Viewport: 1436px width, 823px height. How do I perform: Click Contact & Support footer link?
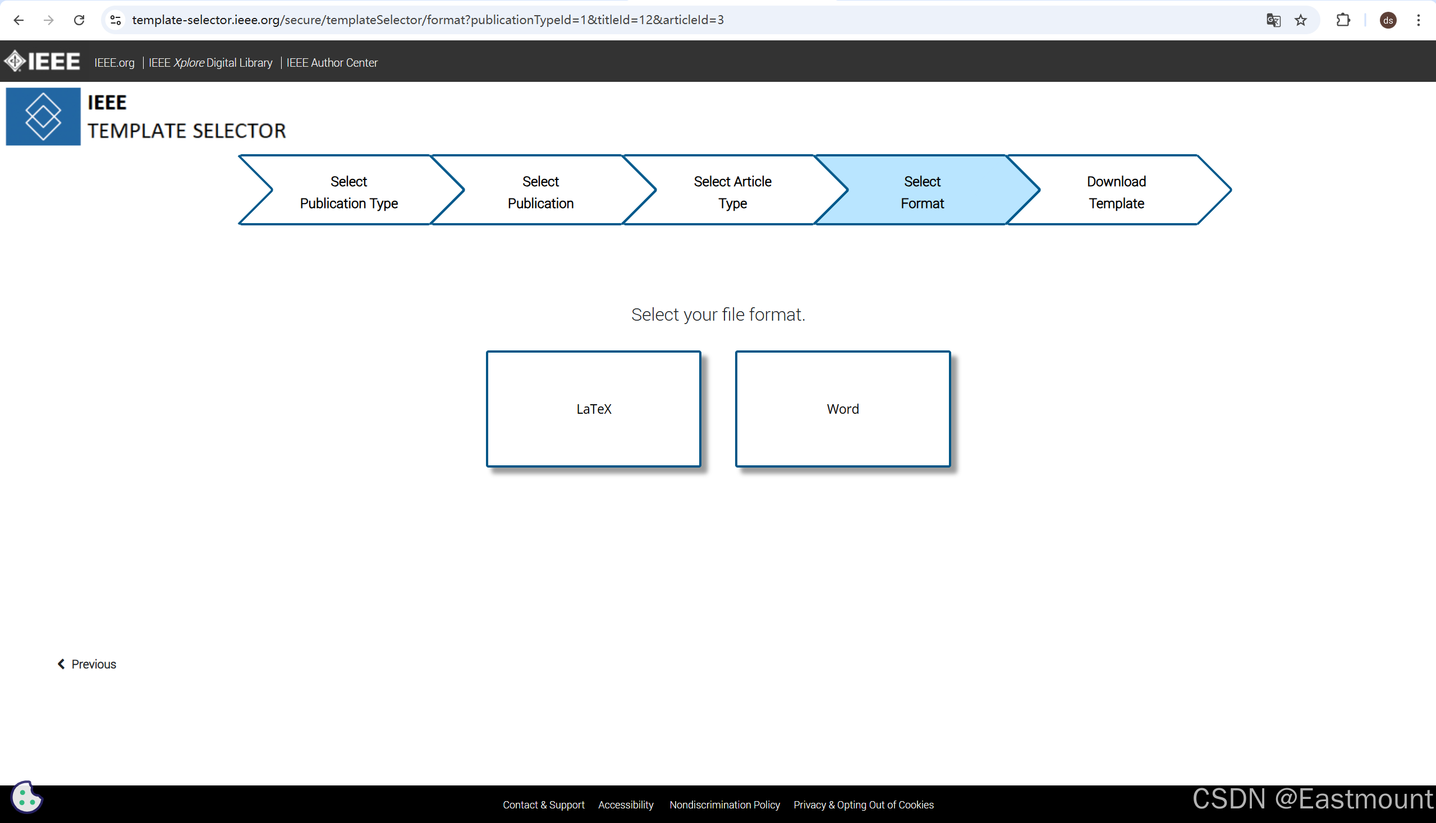pyautogui.click(x=543, y=804)
